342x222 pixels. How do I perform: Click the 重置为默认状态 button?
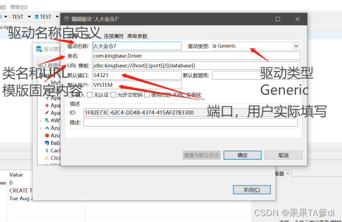point(202,155)
